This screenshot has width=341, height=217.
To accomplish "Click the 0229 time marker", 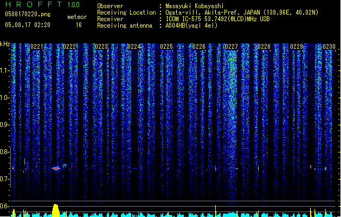I will click(x=297, y=47).
